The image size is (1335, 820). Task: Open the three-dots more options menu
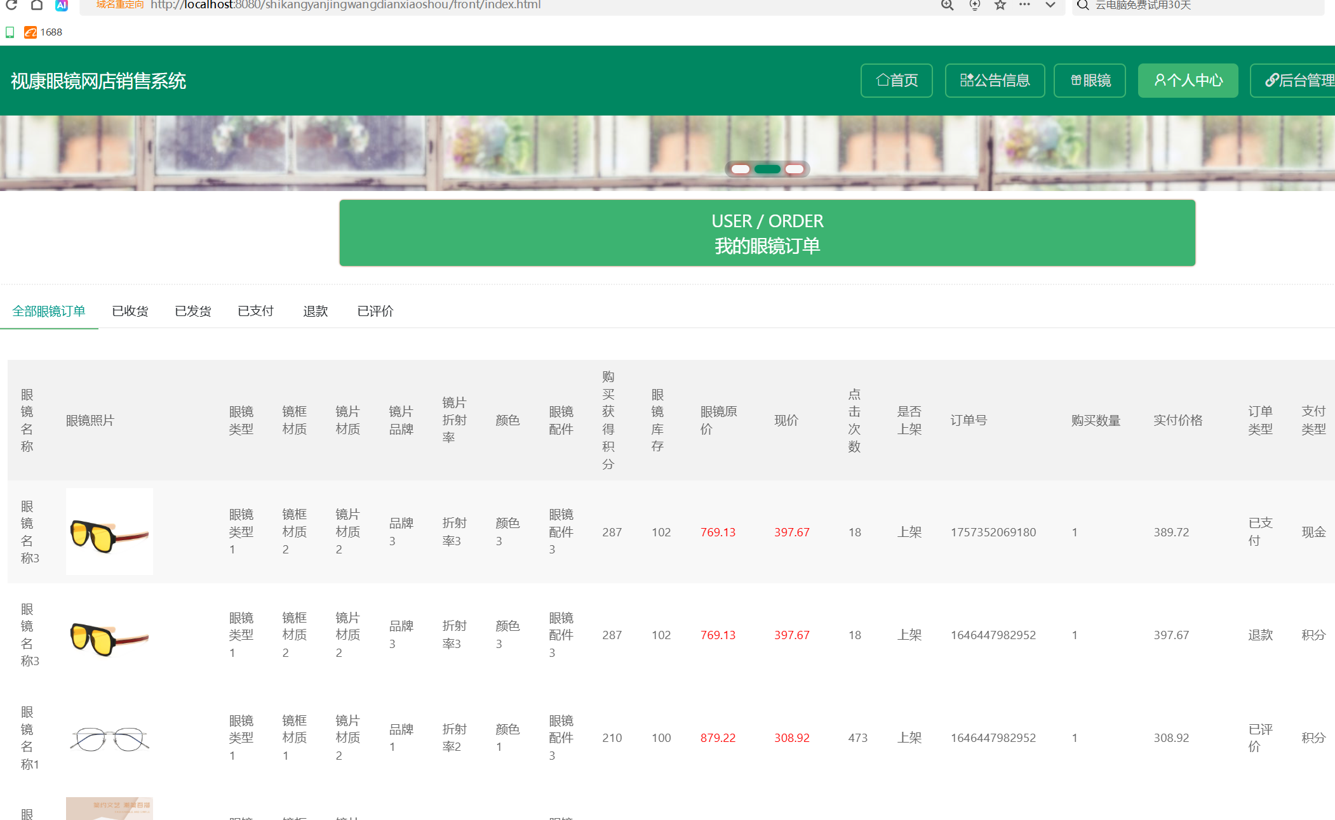coord(1024,4)
